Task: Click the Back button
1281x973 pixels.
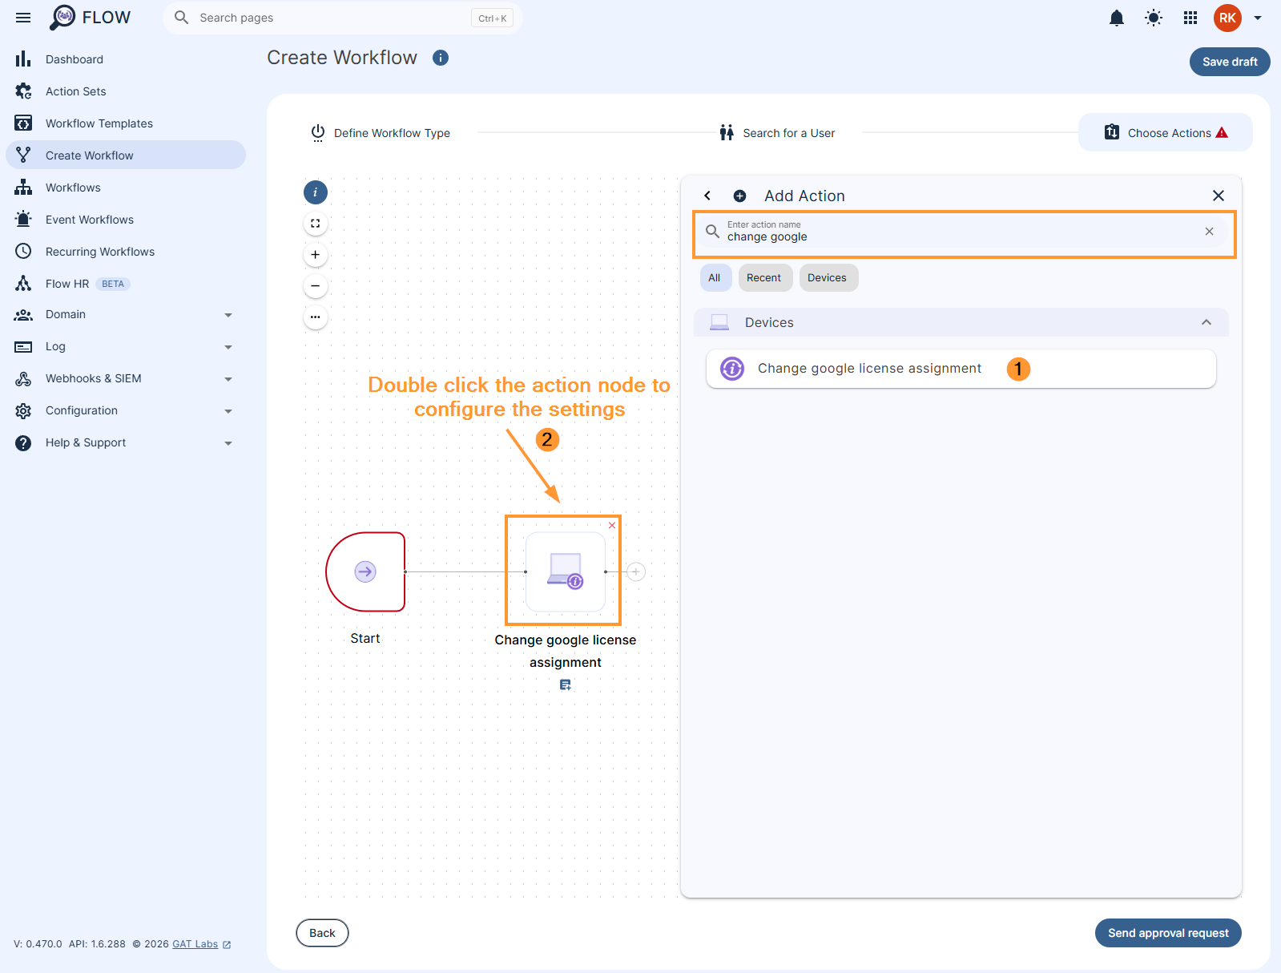Action: tap(322, 933)
